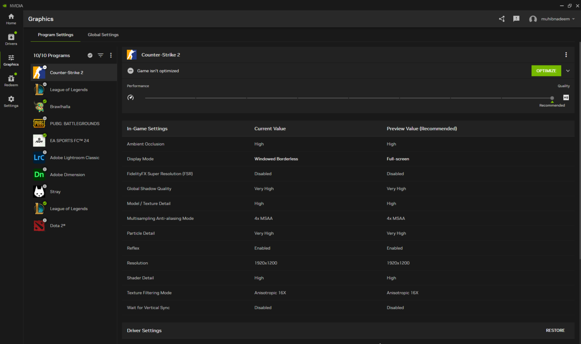Open the feedback notification icon

point(516,19)
